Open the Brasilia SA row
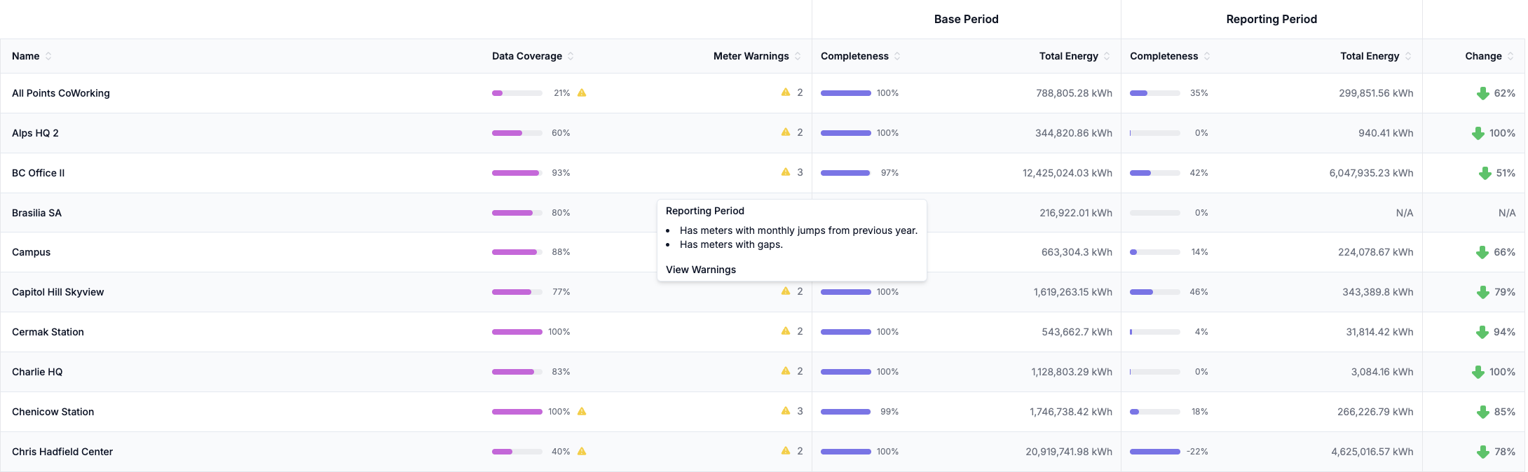Image resolution: width=1528 pixels, height=472 pixels. [x=36, y=213]
